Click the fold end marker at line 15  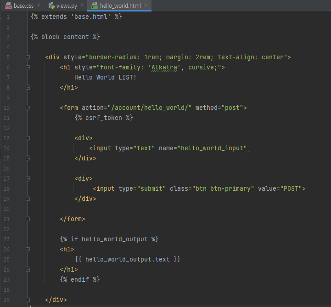coord(28,158)
